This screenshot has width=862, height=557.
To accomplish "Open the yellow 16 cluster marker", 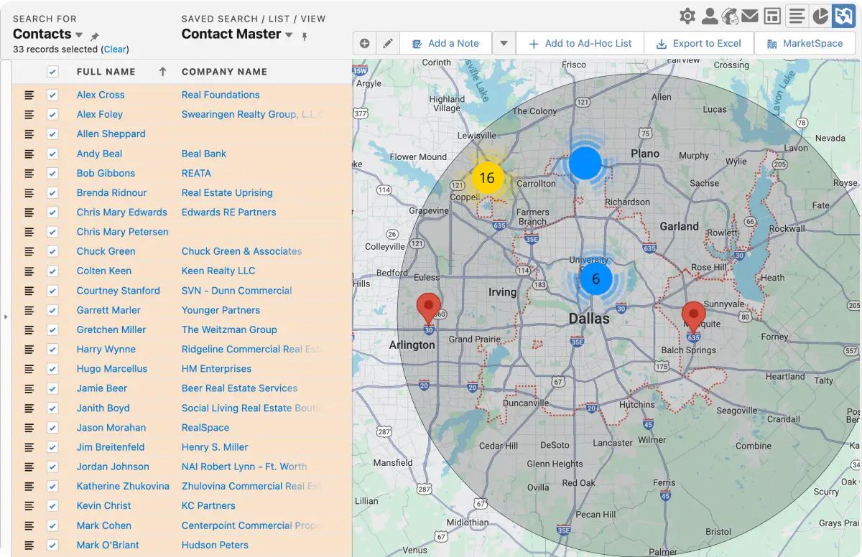I will (487, 178).
